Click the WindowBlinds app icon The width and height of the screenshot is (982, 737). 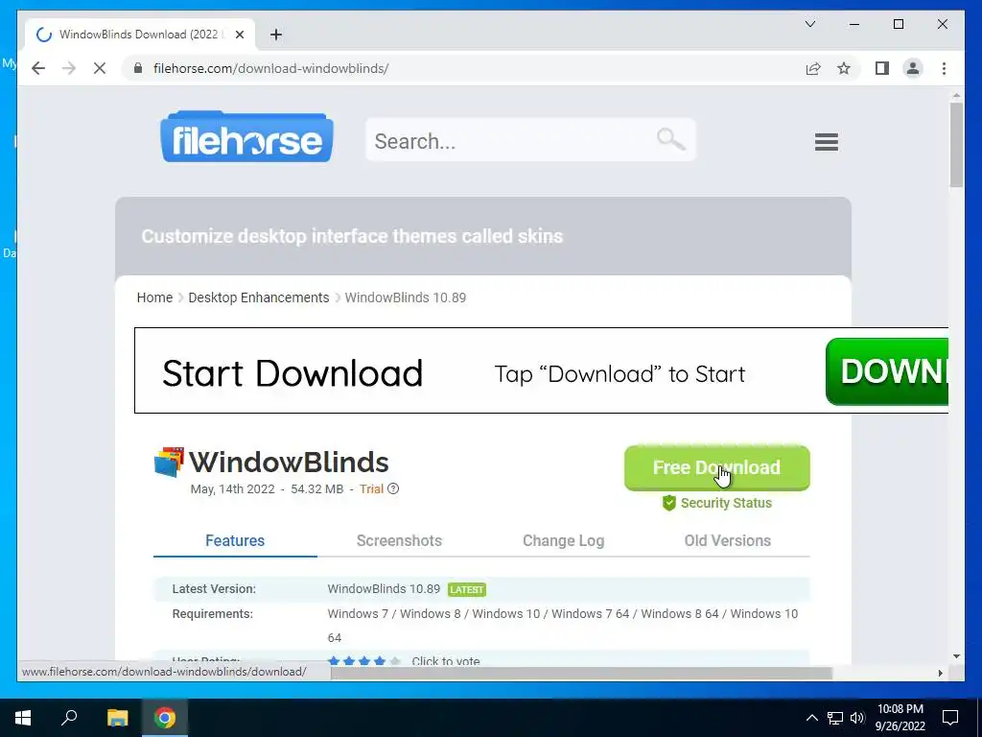[169, 462]
